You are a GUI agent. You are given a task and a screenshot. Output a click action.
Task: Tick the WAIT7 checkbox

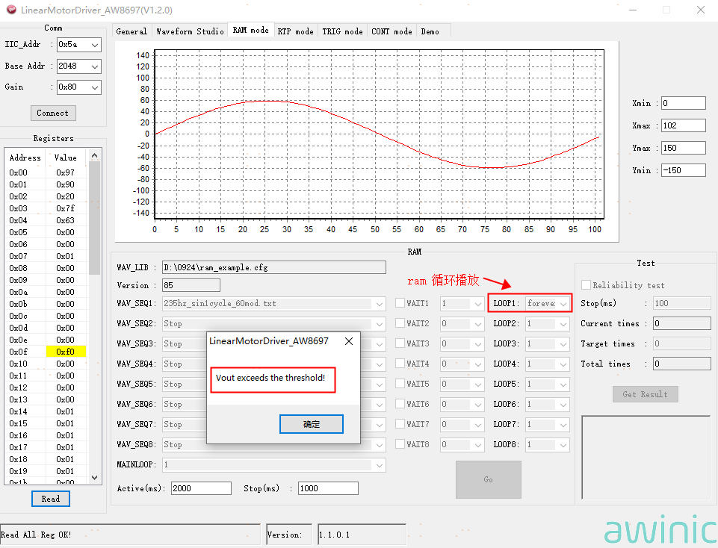point(400,423)
